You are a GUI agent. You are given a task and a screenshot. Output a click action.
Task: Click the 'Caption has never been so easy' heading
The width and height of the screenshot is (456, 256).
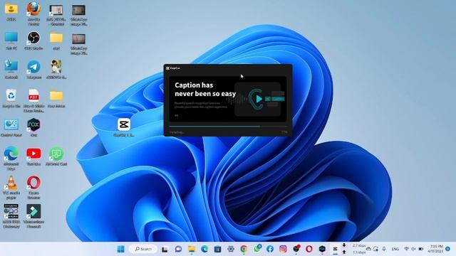coord(205,90)
